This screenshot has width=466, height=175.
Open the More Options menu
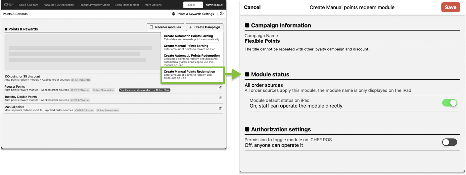click(x=153, y=5)
